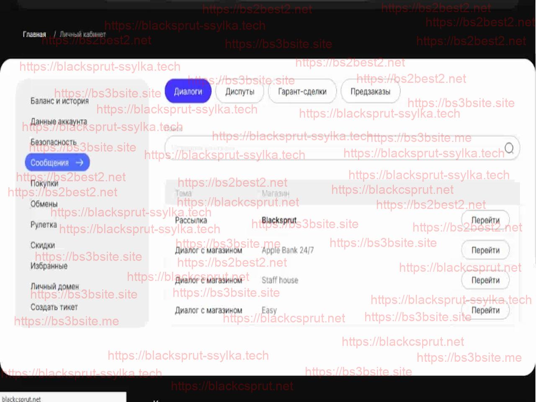Click Создать тикет in sidebar

[54, 307]
